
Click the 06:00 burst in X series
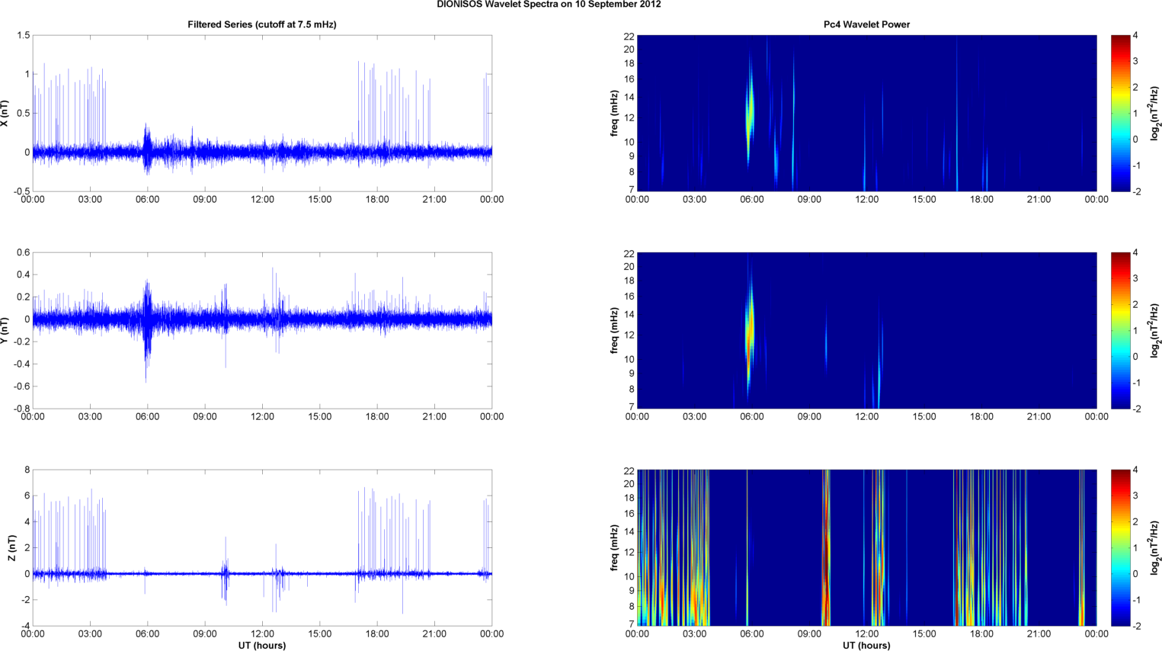tap(148, 149)
